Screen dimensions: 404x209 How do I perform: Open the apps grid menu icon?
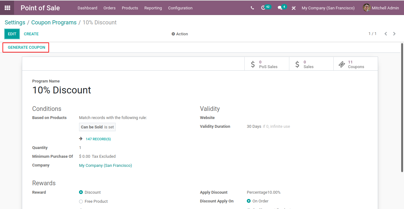[7, 8]
